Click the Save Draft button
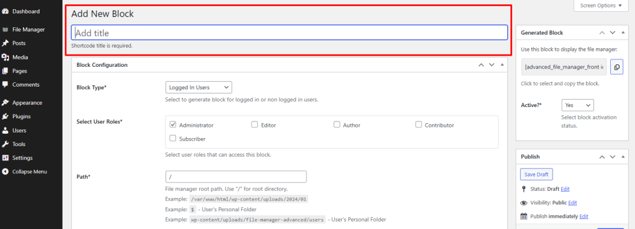Screen dimensions: 635x229 (x=536, y=175)
